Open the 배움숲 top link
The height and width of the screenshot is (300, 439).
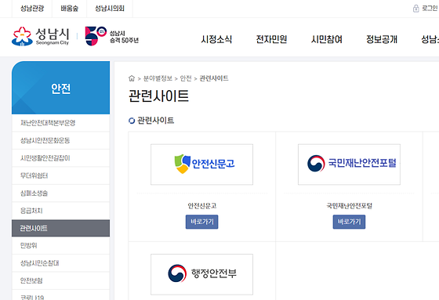(x=70, y=9)
